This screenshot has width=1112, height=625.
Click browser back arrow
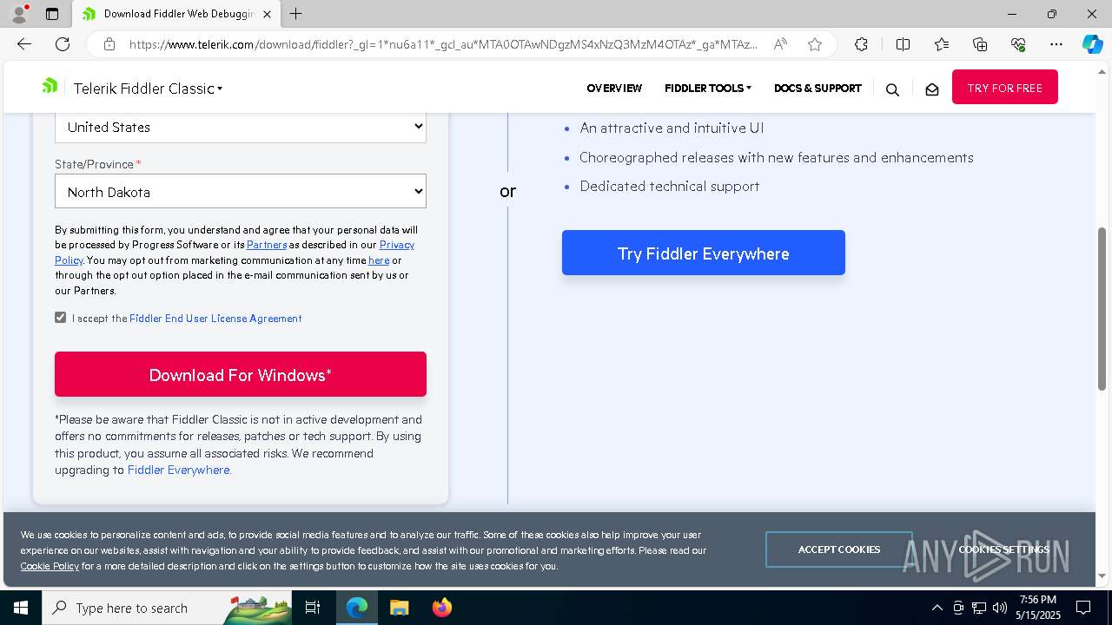pyautogui.click(x=24, y=44)
